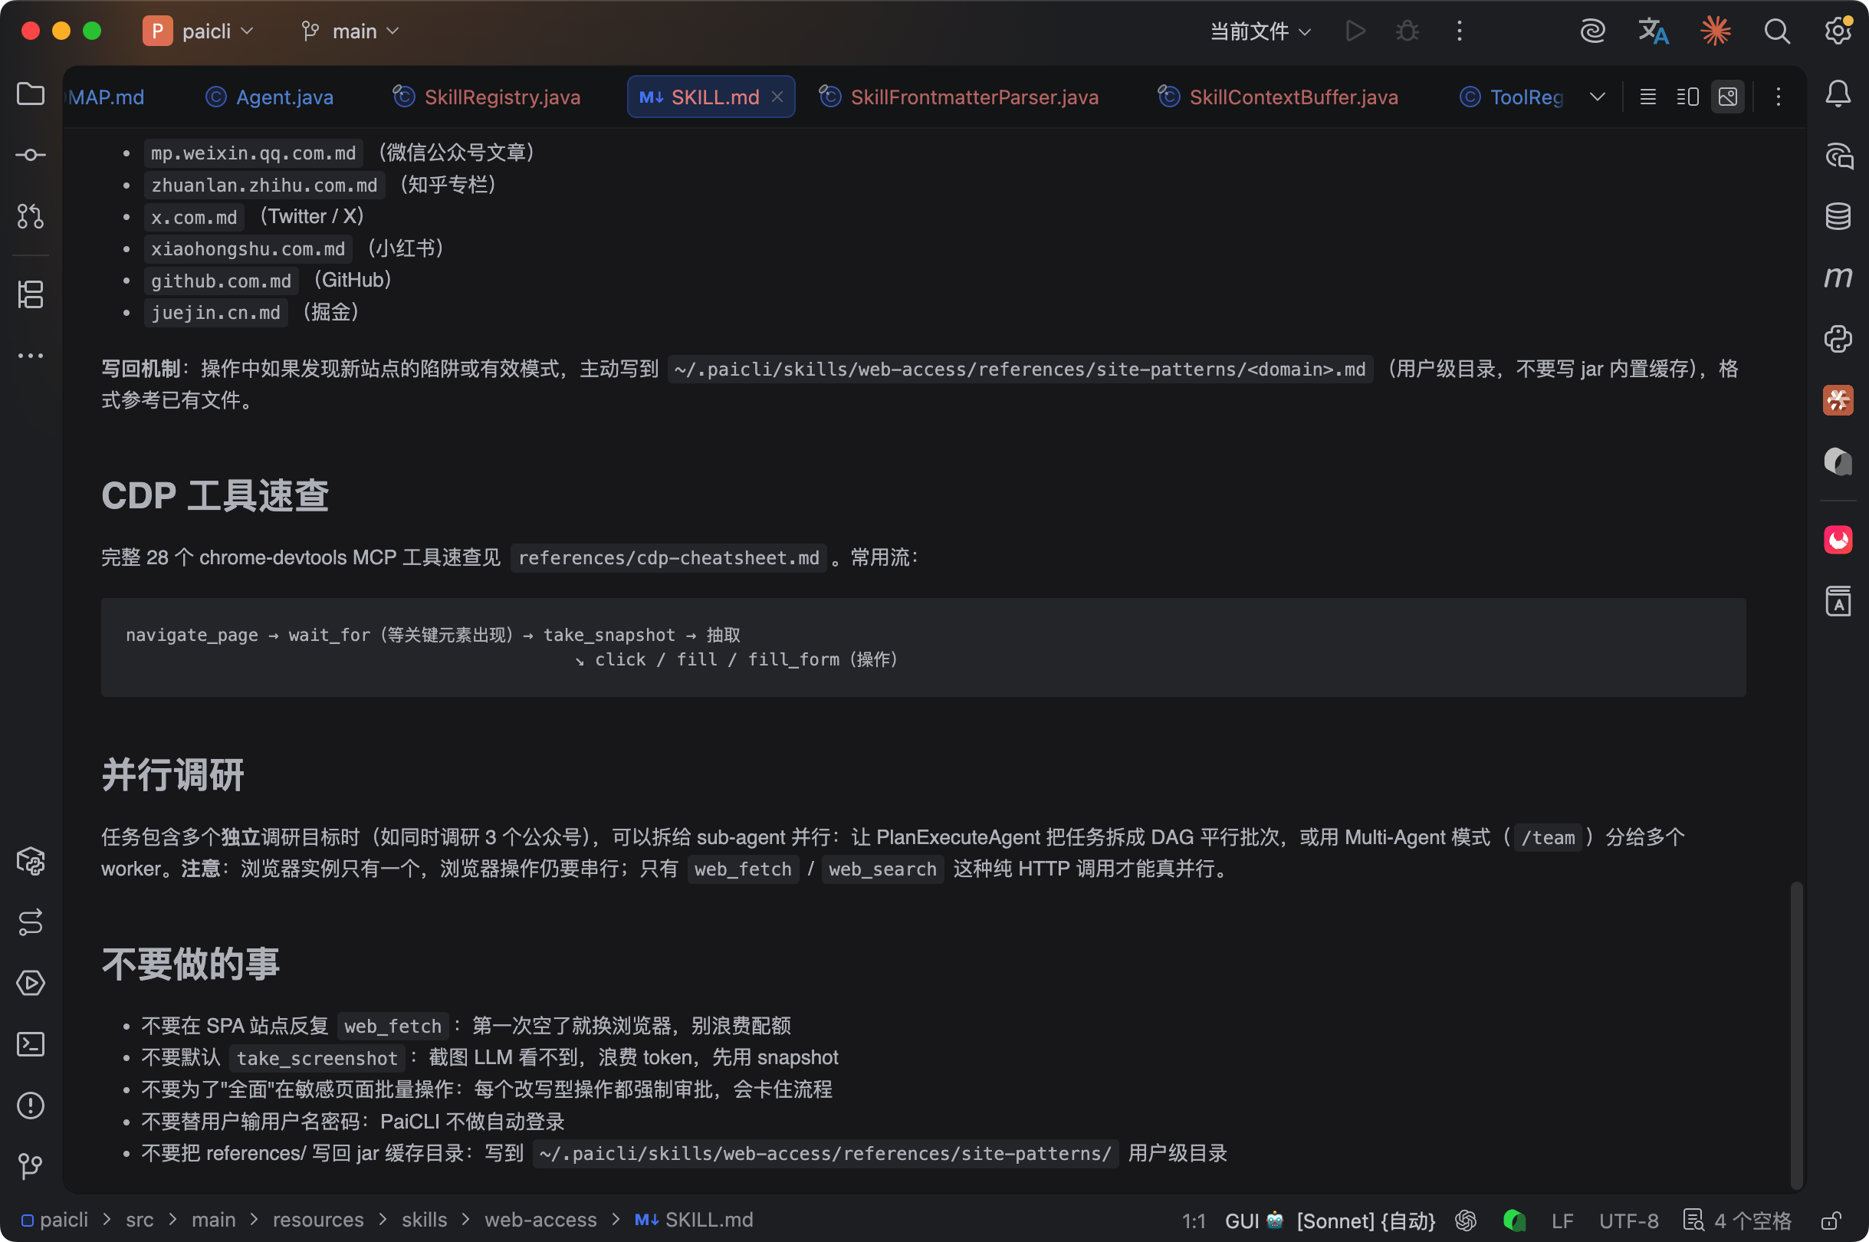
Task: Show more tool windows in left sidebar
Action: pos(30,356)
